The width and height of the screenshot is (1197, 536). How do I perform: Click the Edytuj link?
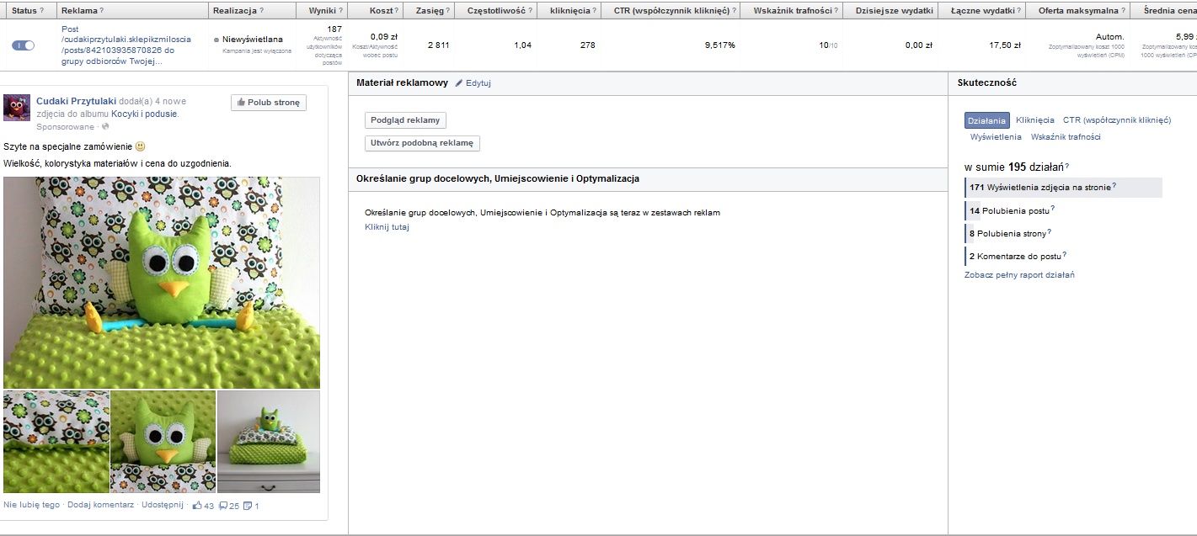(x=478, y=83)
